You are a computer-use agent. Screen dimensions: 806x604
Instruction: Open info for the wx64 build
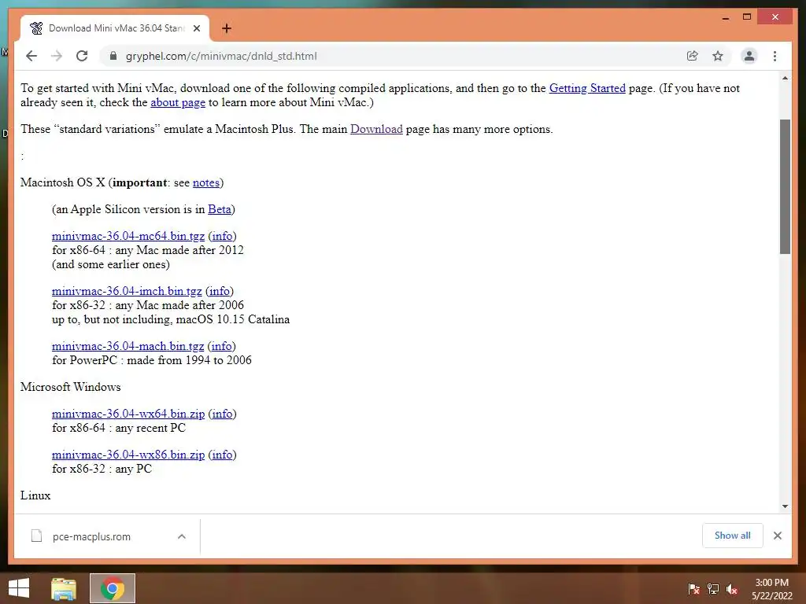pos(222,414)
